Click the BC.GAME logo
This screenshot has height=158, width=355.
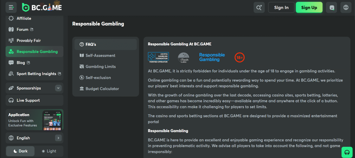(x=42, y=7)
